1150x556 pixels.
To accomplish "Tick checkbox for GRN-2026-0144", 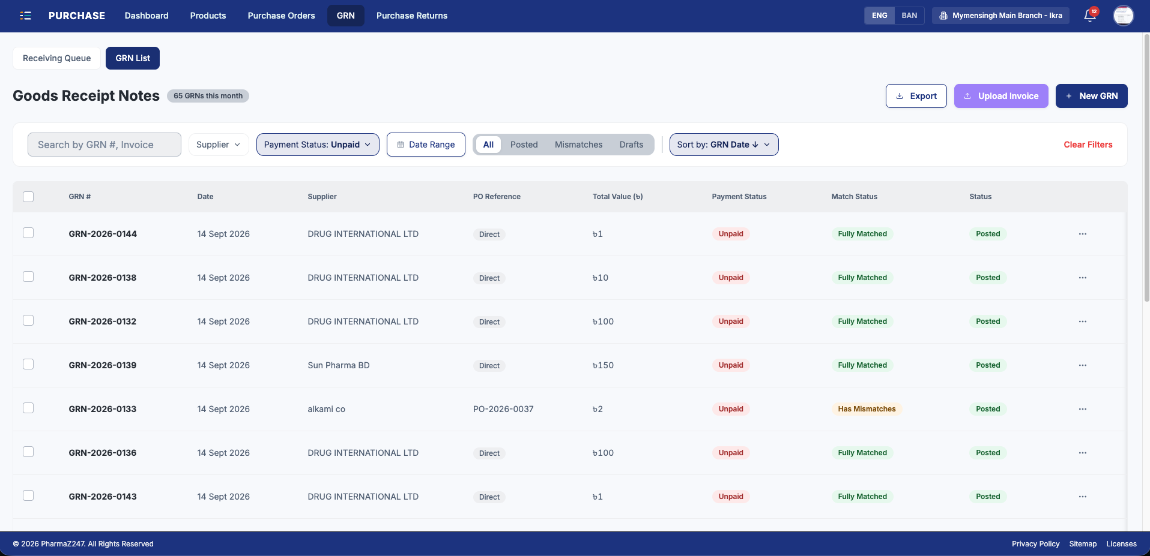I will click(28, 233).
